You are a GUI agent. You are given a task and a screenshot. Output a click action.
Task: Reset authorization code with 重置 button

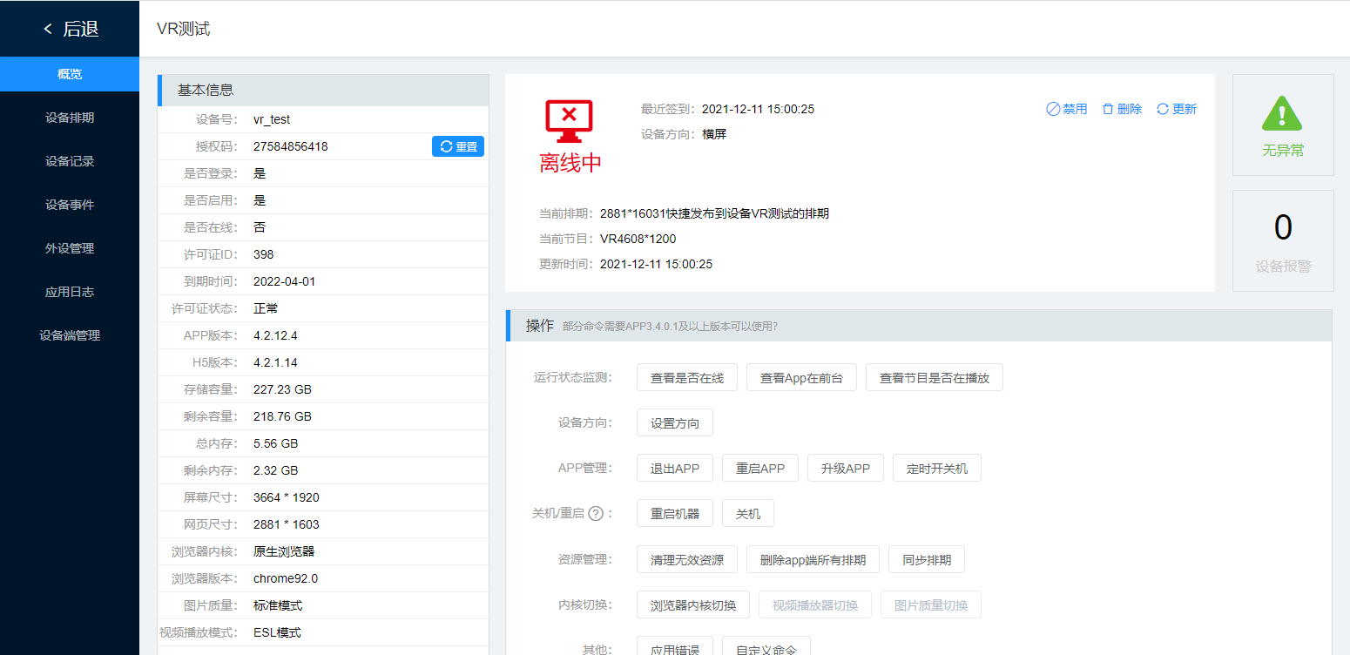[x=458, y=146]
